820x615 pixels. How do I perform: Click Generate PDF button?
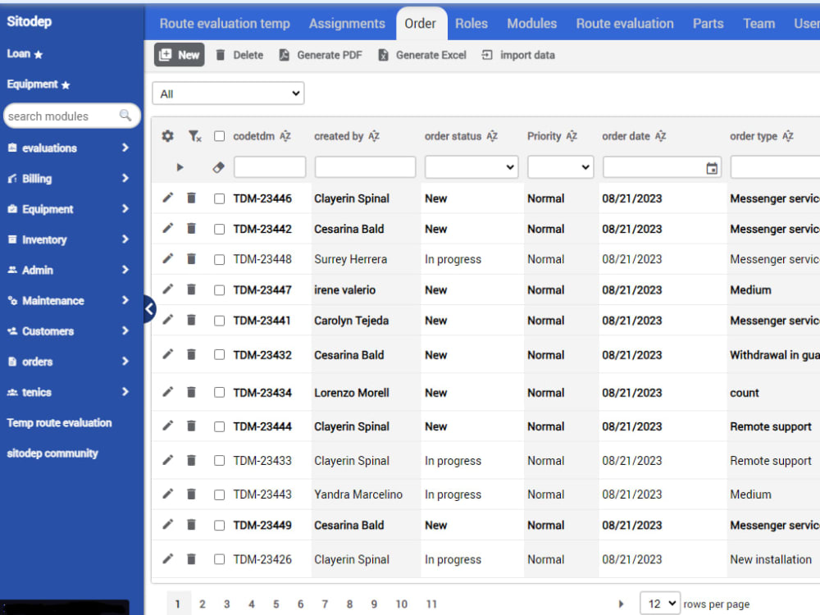(x=321, y=55)
